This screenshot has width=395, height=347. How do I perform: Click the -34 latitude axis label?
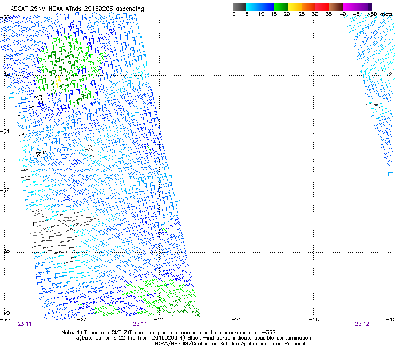coord(5,131)
